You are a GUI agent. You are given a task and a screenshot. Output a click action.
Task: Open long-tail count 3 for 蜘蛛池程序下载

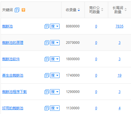(x=120, y=92)
